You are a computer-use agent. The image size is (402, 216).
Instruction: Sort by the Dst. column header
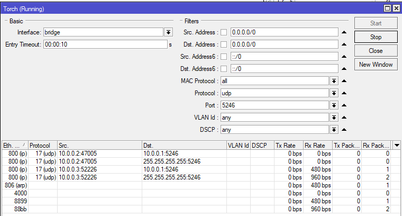click(x=184, y=146)
